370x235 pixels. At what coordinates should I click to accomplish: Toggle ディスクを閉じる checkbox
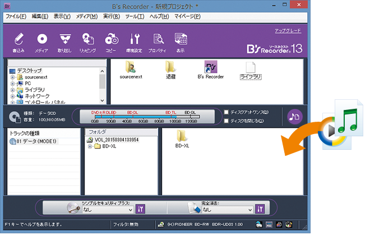tap(226, 121)
